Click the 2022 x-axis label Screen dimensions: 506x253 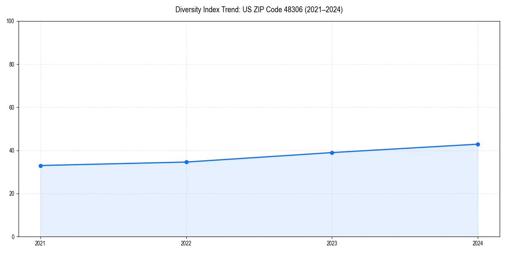point(186,243)
